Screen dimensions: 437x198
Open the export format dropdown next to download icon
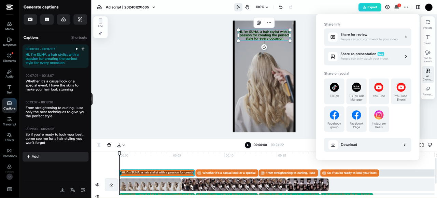pyautogui.click(x=124, y=145)
